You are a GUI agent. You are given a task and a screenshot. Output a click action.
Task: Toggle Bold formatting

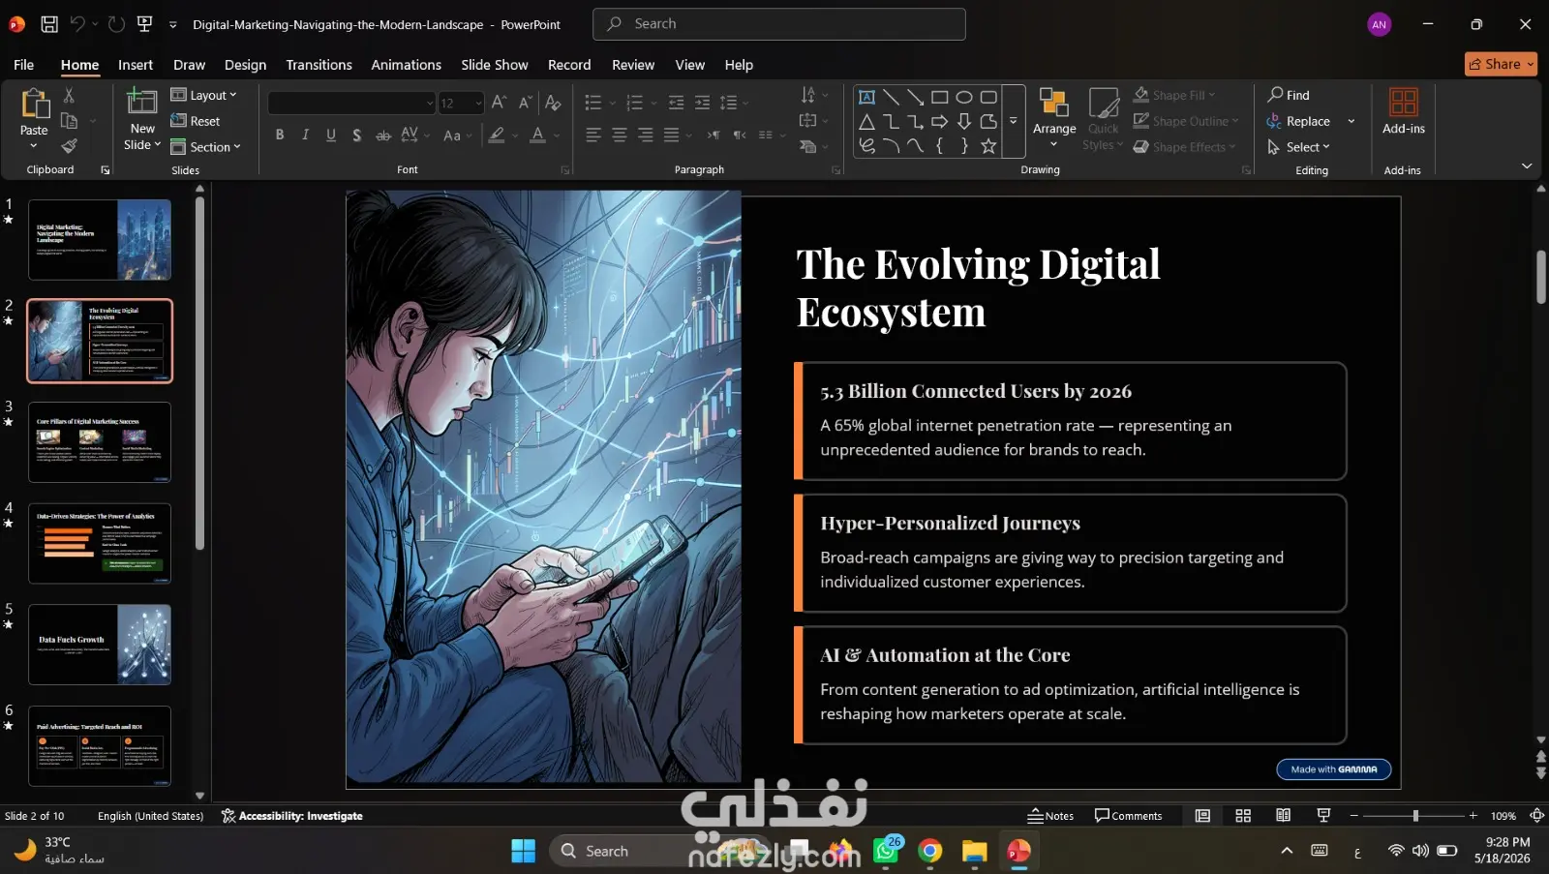point(280,136)
